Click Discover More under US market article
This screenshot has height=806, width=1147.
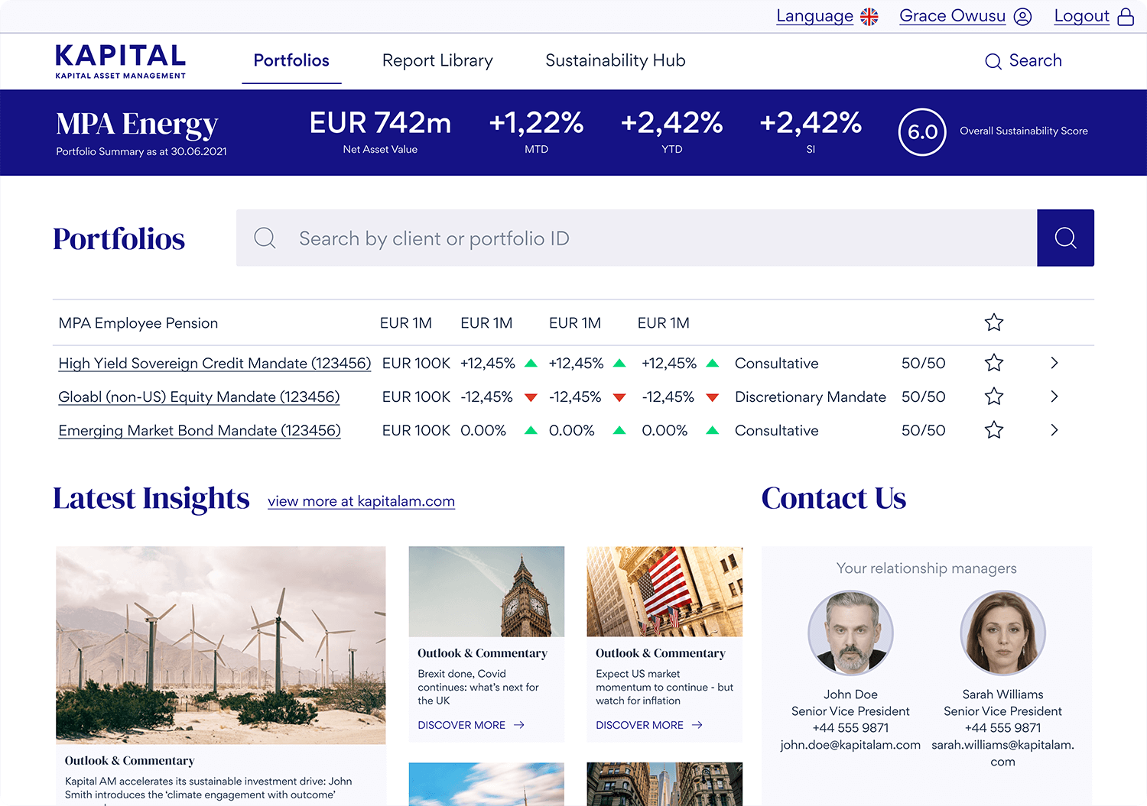click(640, 725)
